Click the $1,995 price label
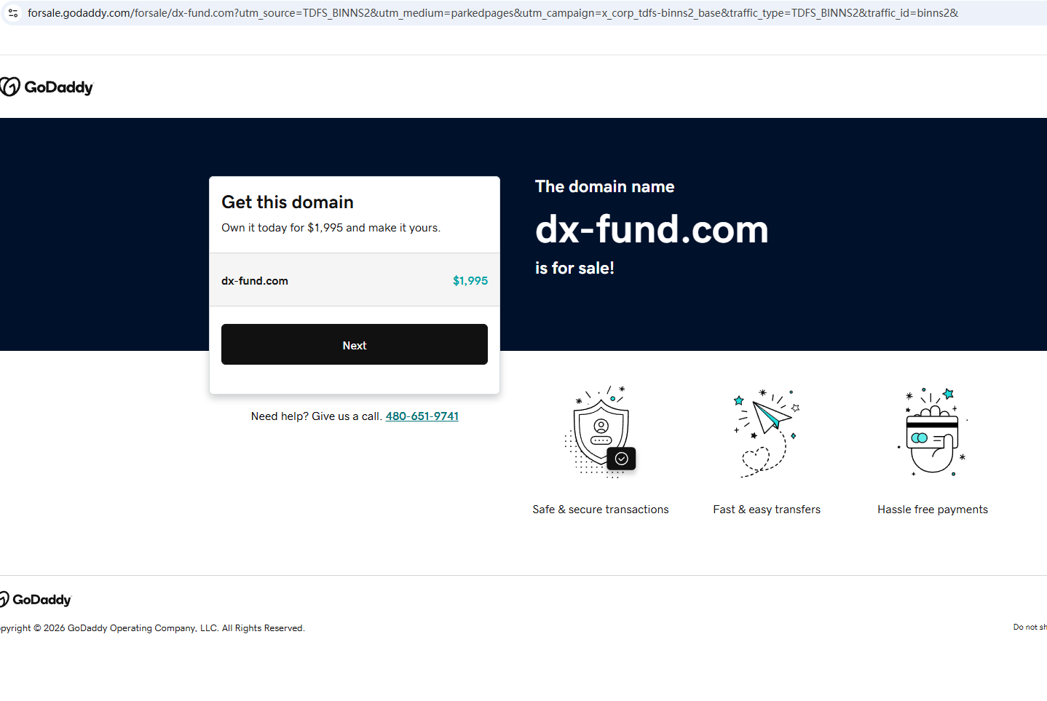The height and width of the screenshot is (701, 1047). point(470,281)
